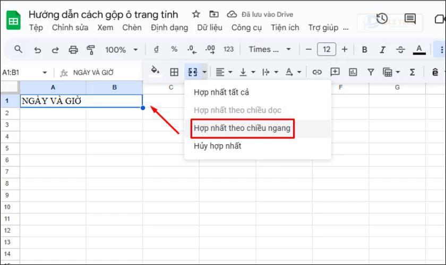Open the 123 number format menu

click(x=228, y=49)
